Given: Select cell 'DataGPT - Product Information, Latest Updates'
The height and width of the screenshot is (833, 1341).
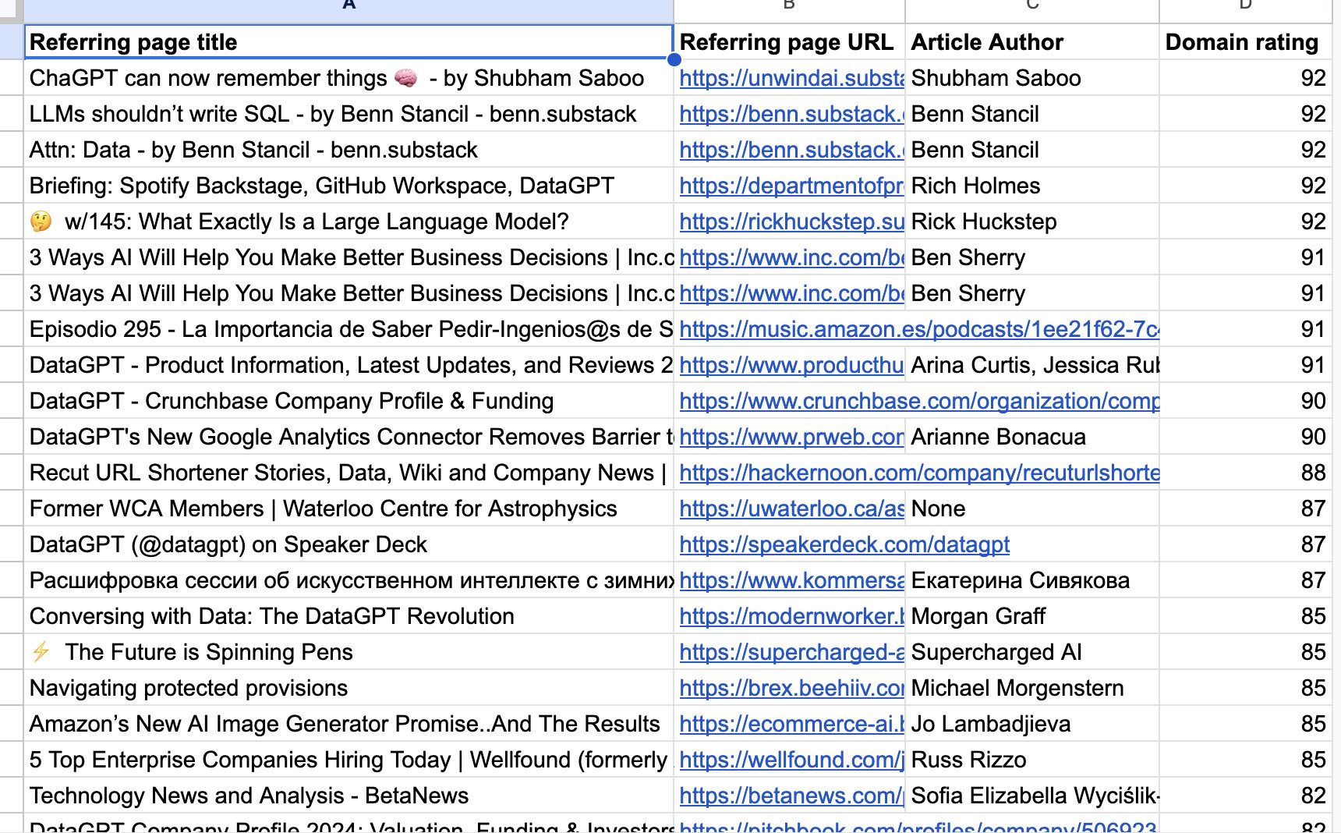Looking at the screenshot, I should [x=349, y=365].
